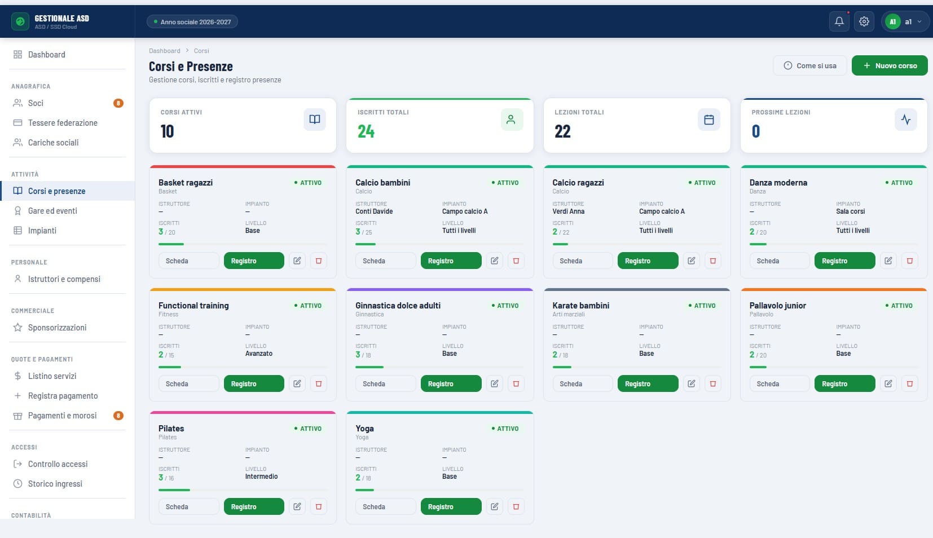
Task: Open Cariche sociali menu item
Action: click(x=67, y=143)
